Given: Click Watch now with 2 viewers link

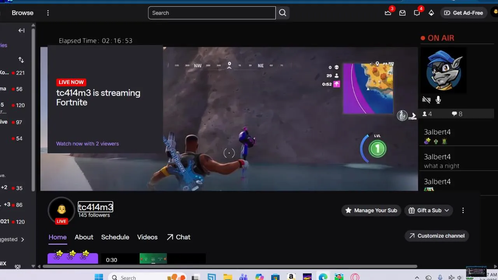Looking at the screenshot, I should click(88, 143).
